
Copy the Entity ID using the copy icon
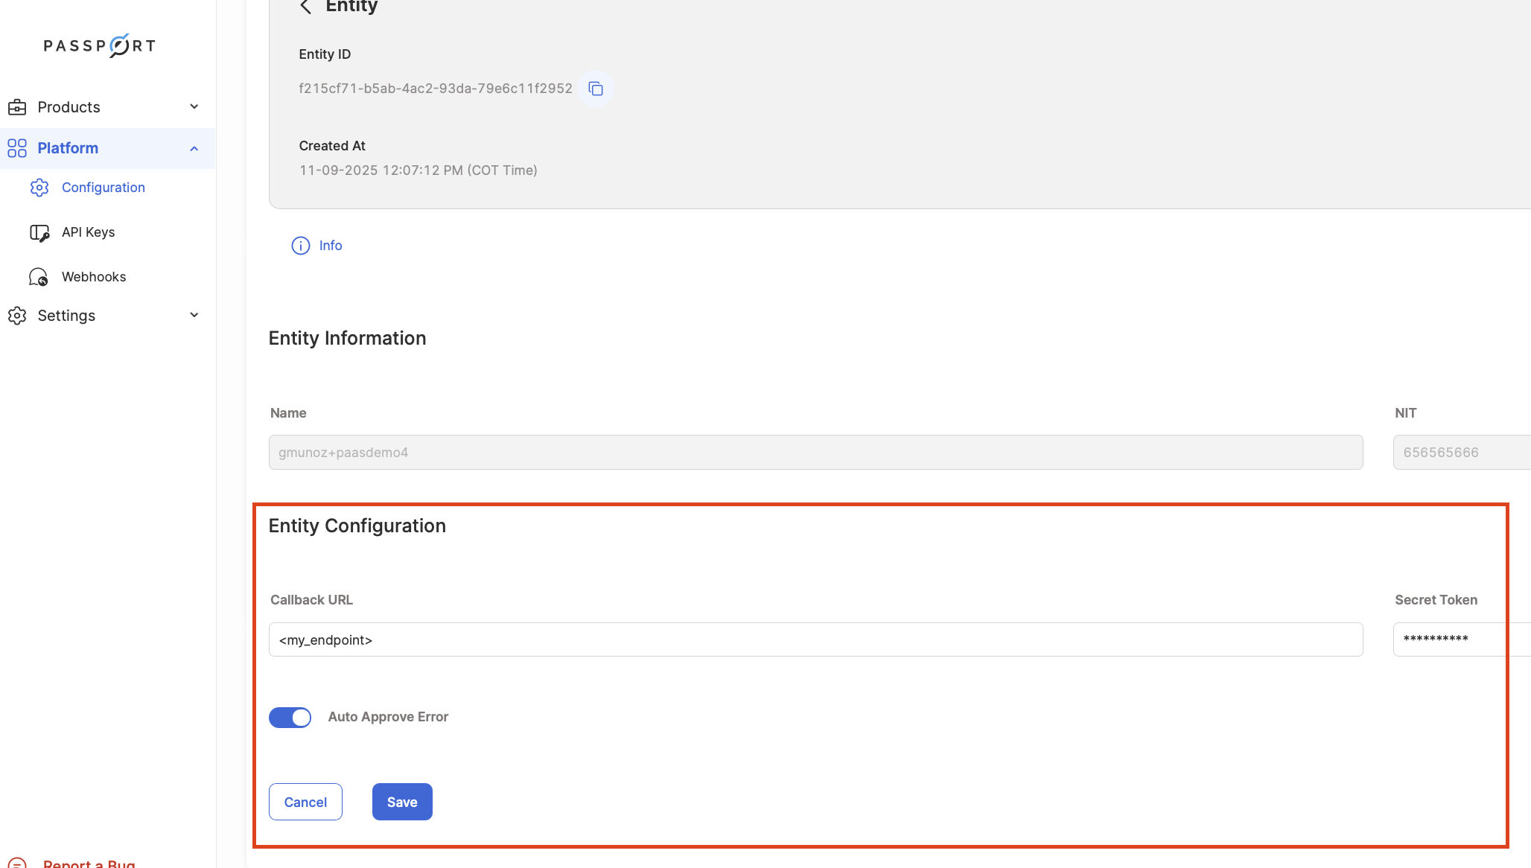point(595,88)
